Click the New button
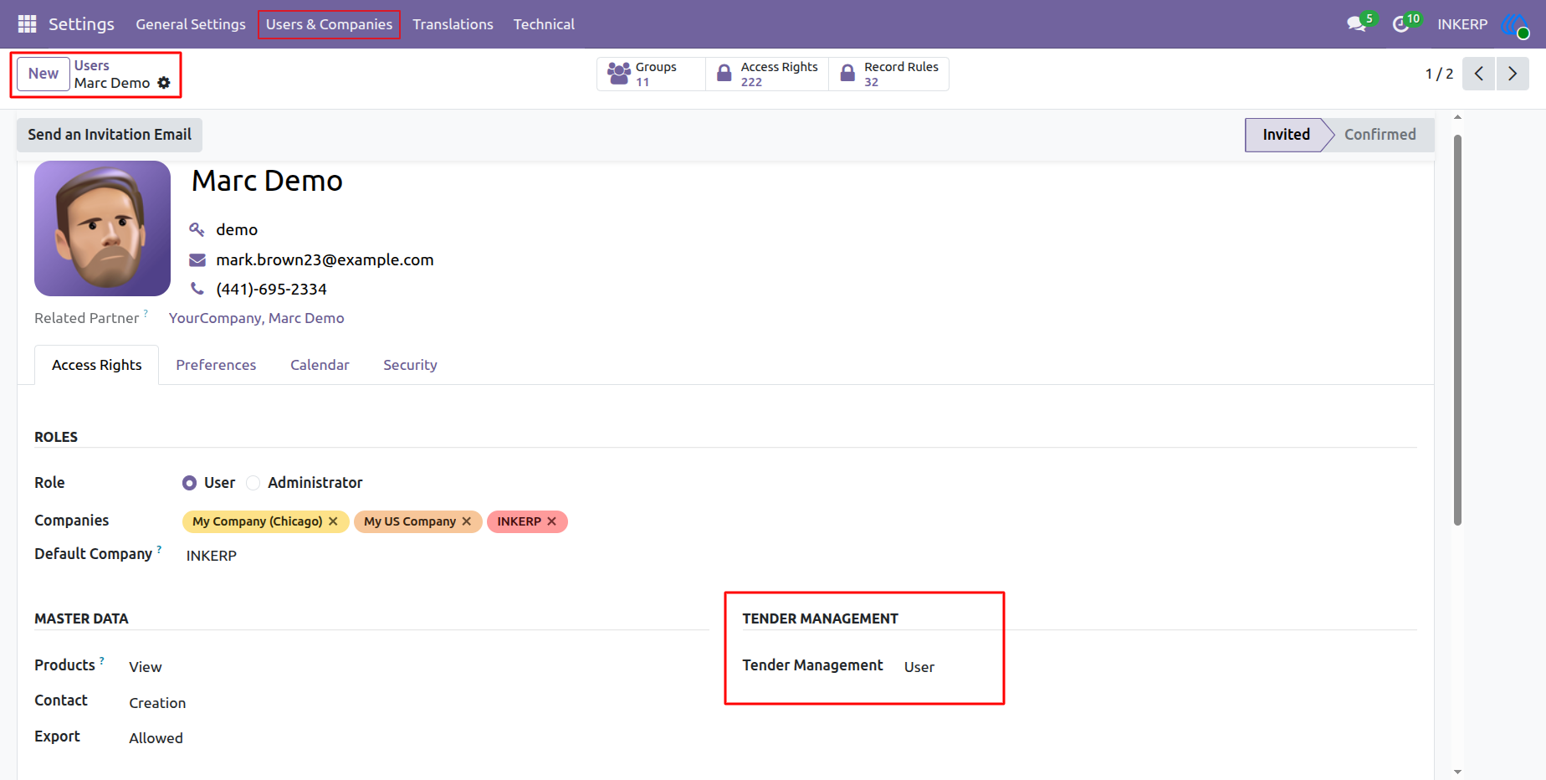 point(44,74)
